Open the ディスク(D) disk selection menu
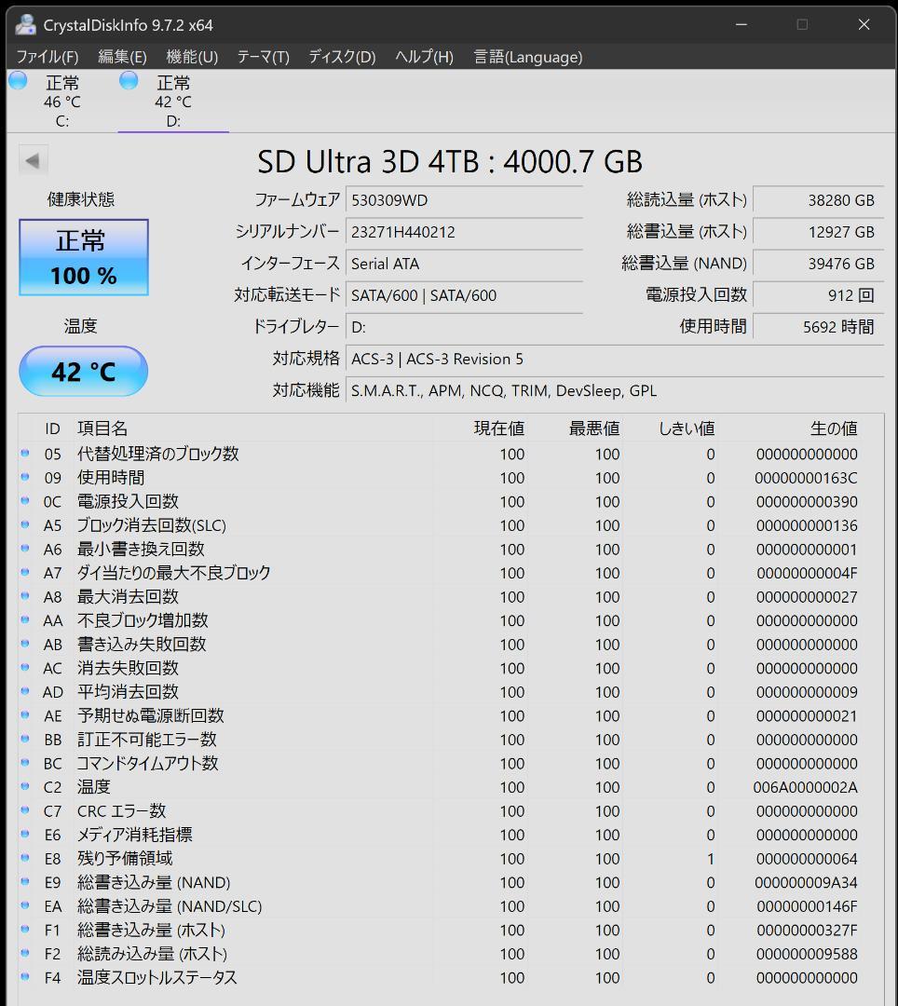898x1006 pixels. (343, 57)
